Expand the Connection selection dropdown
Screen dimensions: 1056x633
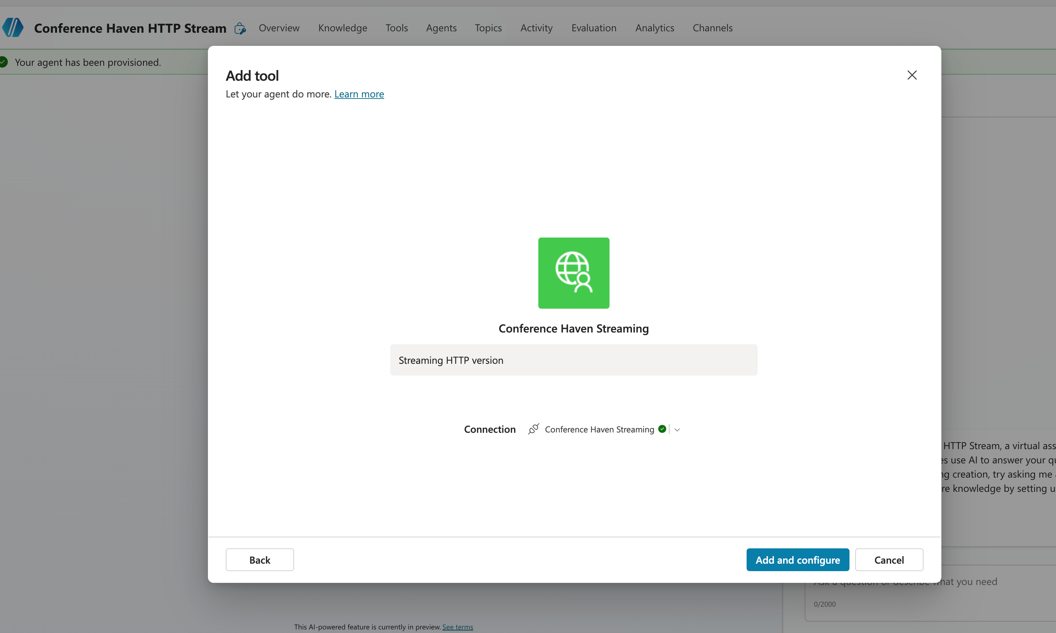click(x=677, y=430)
